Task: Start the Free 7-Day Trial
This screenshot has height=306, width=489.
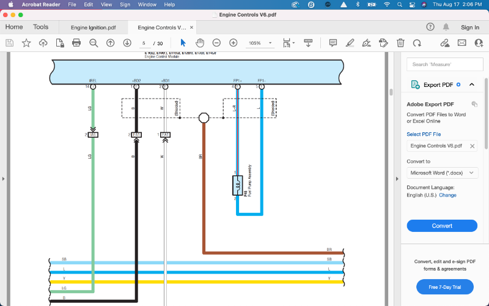Action: (x=444, y=286)
